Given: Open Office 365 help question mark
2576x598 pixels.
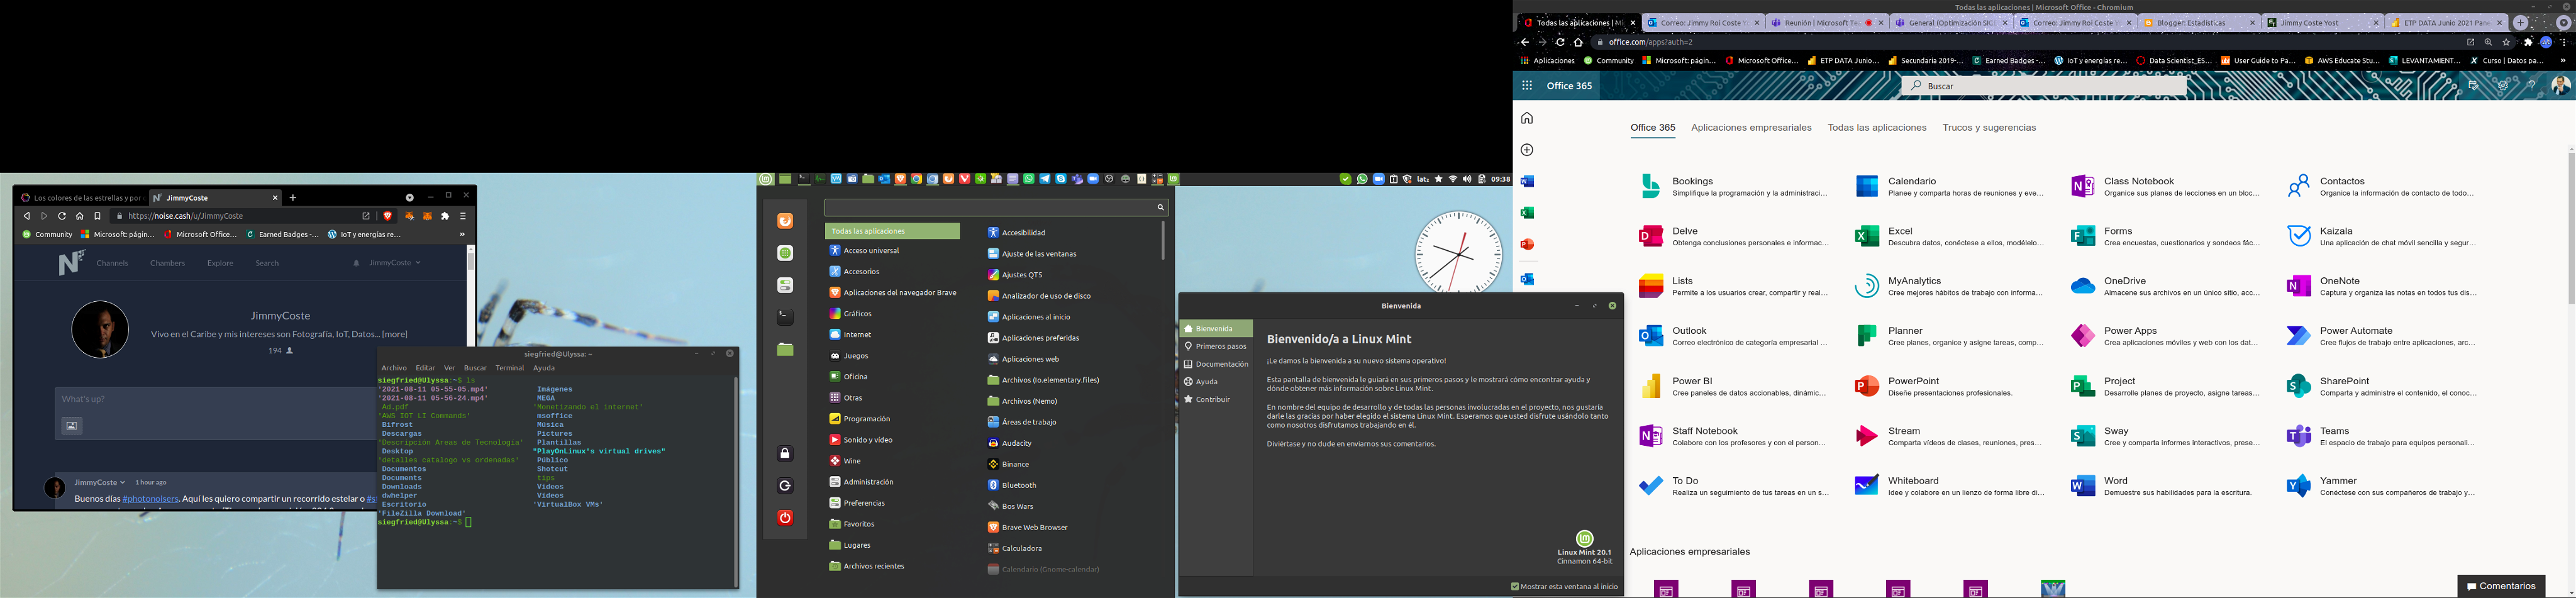Looking at the screenshot, I should pos(2531,86).
